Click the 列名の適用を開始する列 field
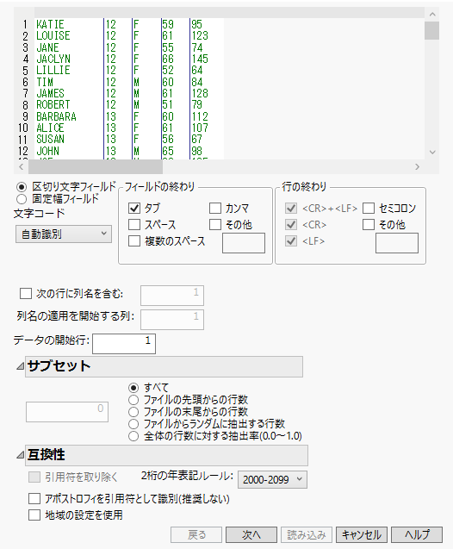 [172, 319]
